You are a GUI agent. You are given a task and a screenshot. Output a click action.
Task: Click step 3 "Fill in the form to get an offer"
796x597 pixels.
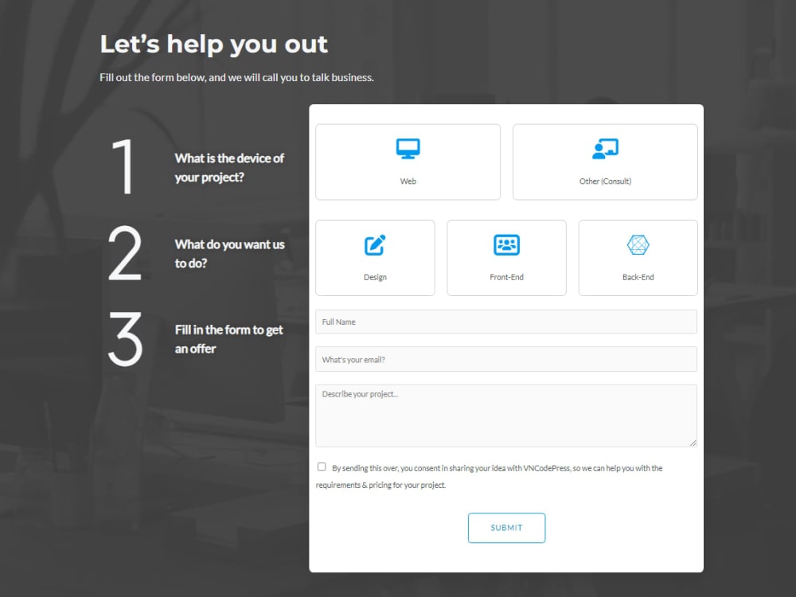point(229,339)
